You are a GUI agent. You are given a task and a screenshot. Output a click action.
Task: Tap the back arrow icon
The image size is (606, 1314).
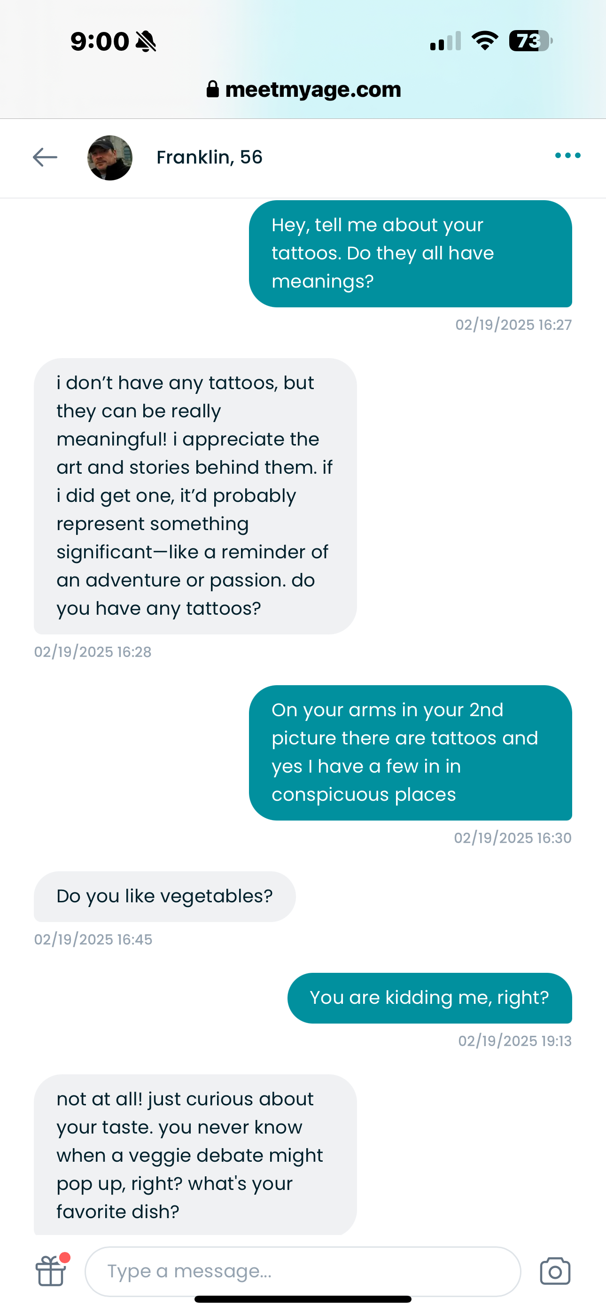(45, 157)
